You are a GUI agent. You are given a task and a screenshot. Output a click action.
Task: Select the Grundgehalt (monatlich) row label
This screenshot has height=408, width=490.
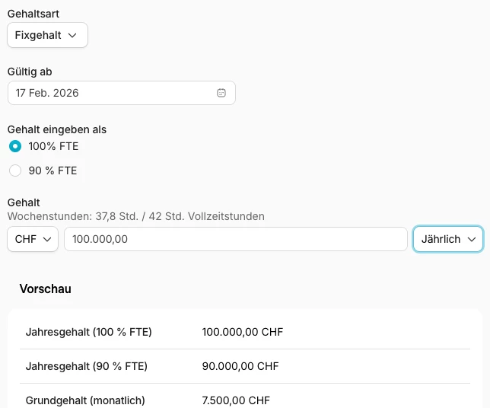(85, 400)
